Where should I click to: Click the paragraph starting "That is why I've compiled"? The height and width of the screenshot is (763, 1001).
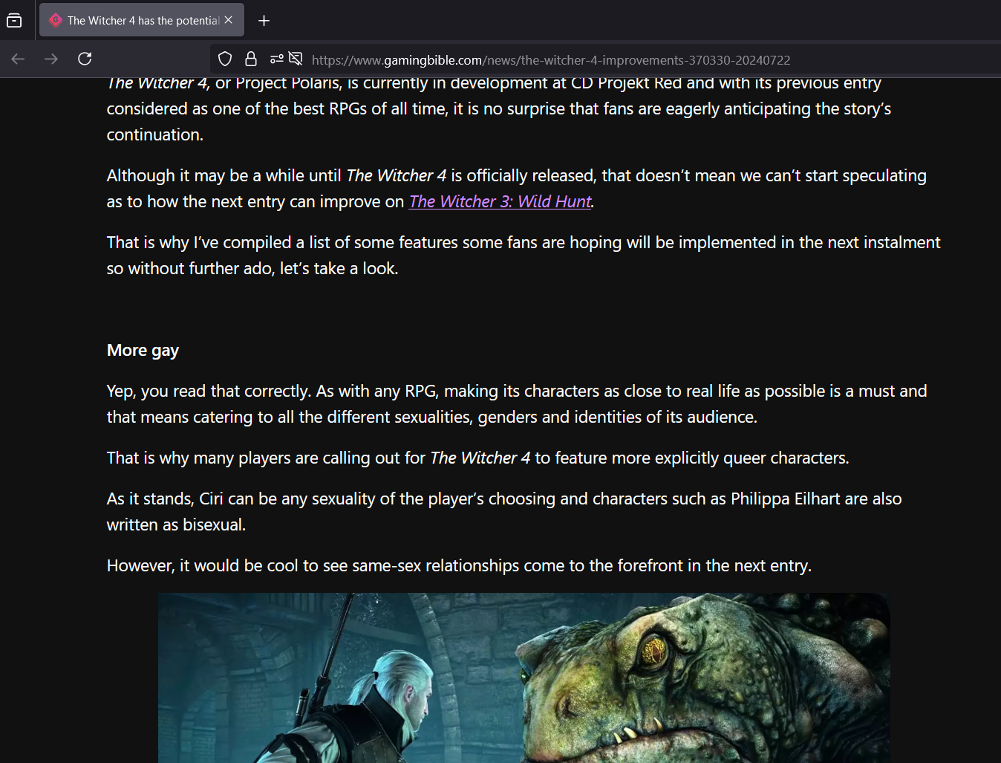pyautogui.click(x=524, y=256)
